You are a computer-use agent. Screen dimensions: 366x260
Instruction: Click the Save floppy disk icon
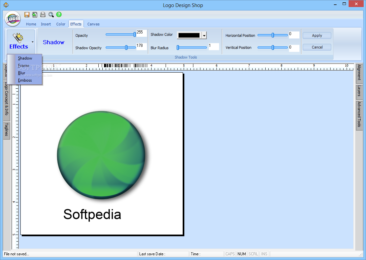[27, 15]
